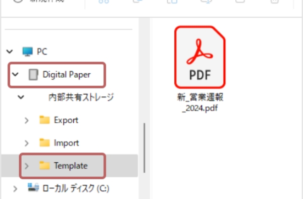Expand the Template folder chevron
Viewport: 303px width, 199px height.
[27, 166]
